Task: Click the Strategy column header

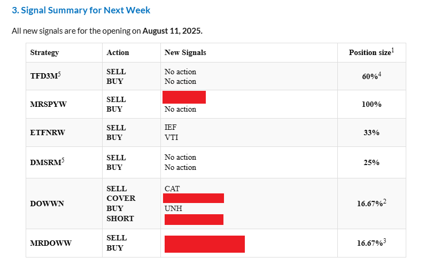Action: pos(44,52)
